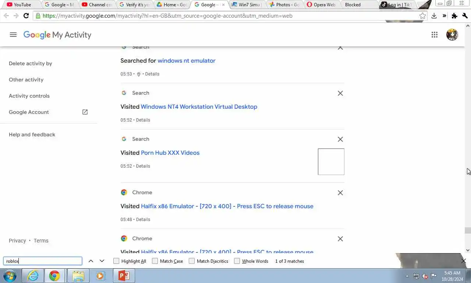Enable Match Diacritics checkbox
The height and width of the screenshot is (283, 471).
coord(192,261)
